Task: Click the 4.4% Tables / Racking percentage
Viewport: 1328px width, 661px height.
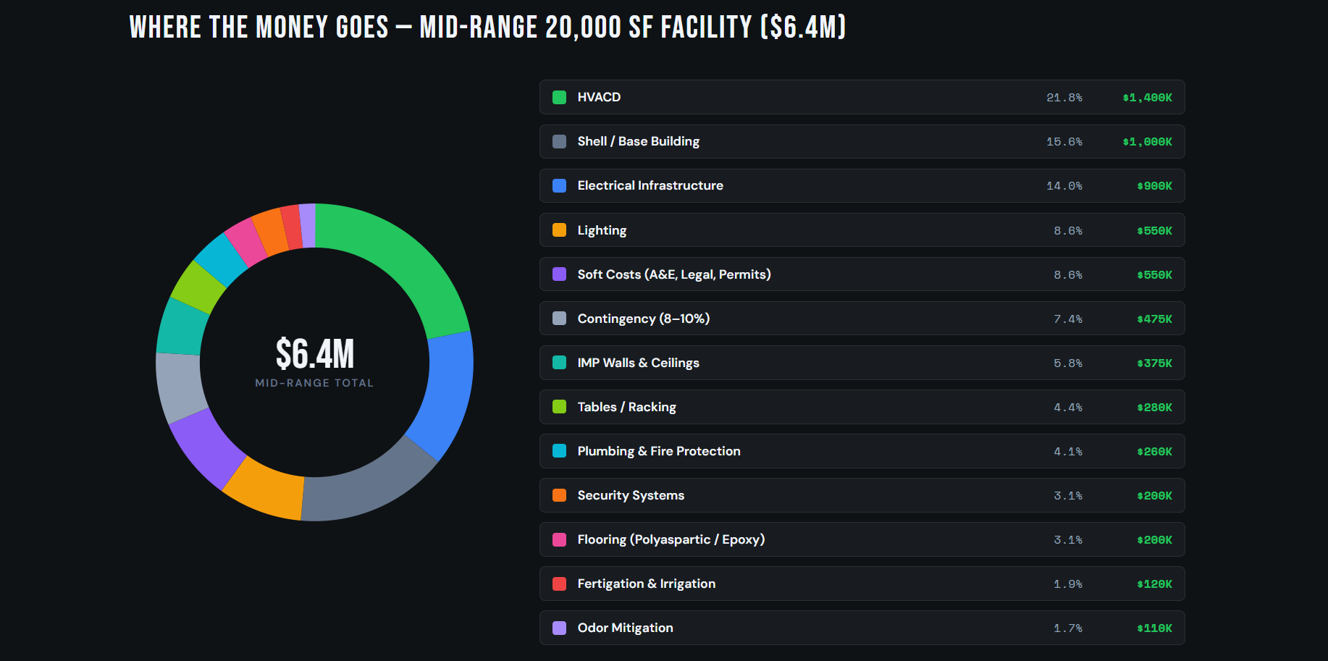Action: pyautogui.click(x=1068, y=407)
